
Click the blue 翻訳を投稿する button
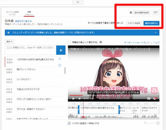coord(151,23)
